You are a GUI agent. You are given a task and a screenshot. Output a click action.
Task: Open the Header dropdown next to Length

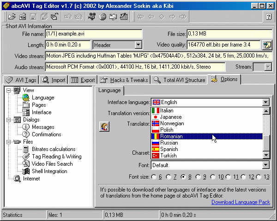(x=138, y=45)
